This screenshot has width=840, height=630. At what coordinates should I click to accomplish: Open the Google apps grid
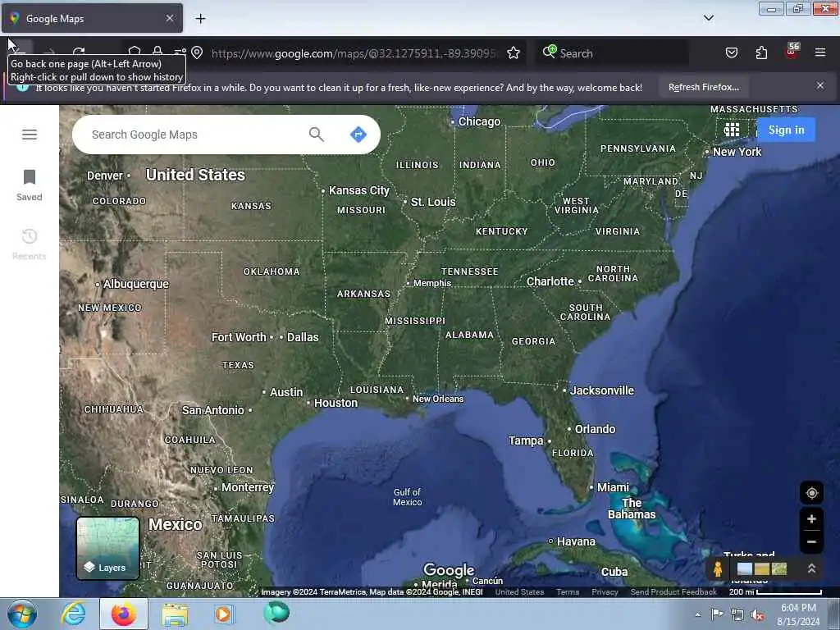732,130
